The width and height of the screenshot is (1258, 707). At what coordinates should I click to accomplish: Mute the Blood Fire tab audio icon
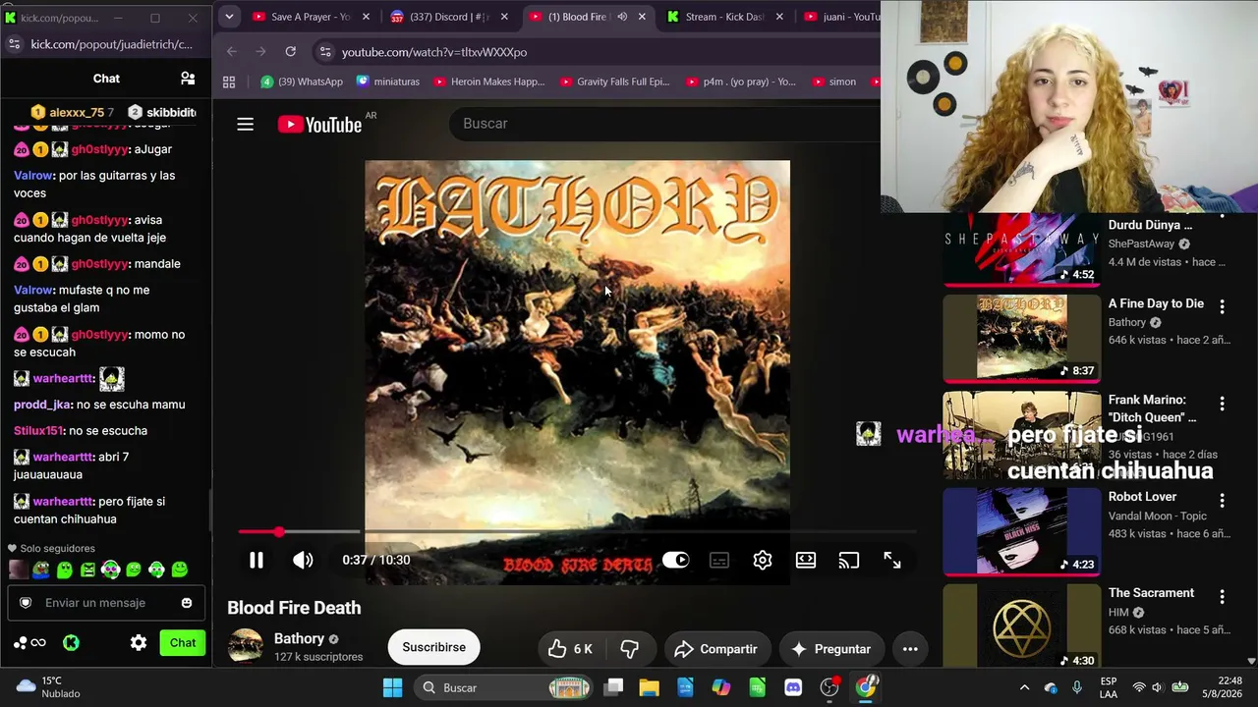click(x=622, y=17)
